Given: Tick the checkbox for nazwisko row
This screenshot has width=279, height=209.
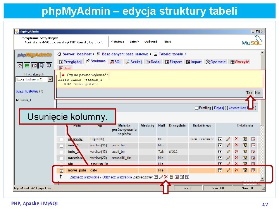Looking at the screenshot, I should (x=61, y=158).
